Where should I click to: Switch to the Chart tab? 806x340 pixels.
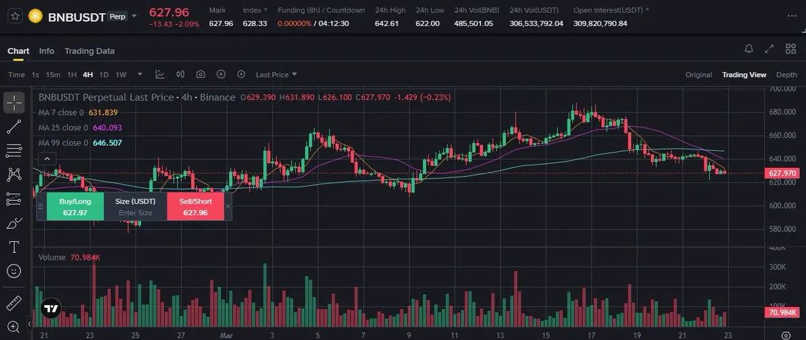pyautogui.click(x=18, y=51)
